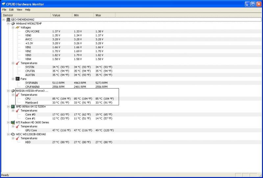
Task: Select the VIN4 voltage row
Action: [131, 59]
